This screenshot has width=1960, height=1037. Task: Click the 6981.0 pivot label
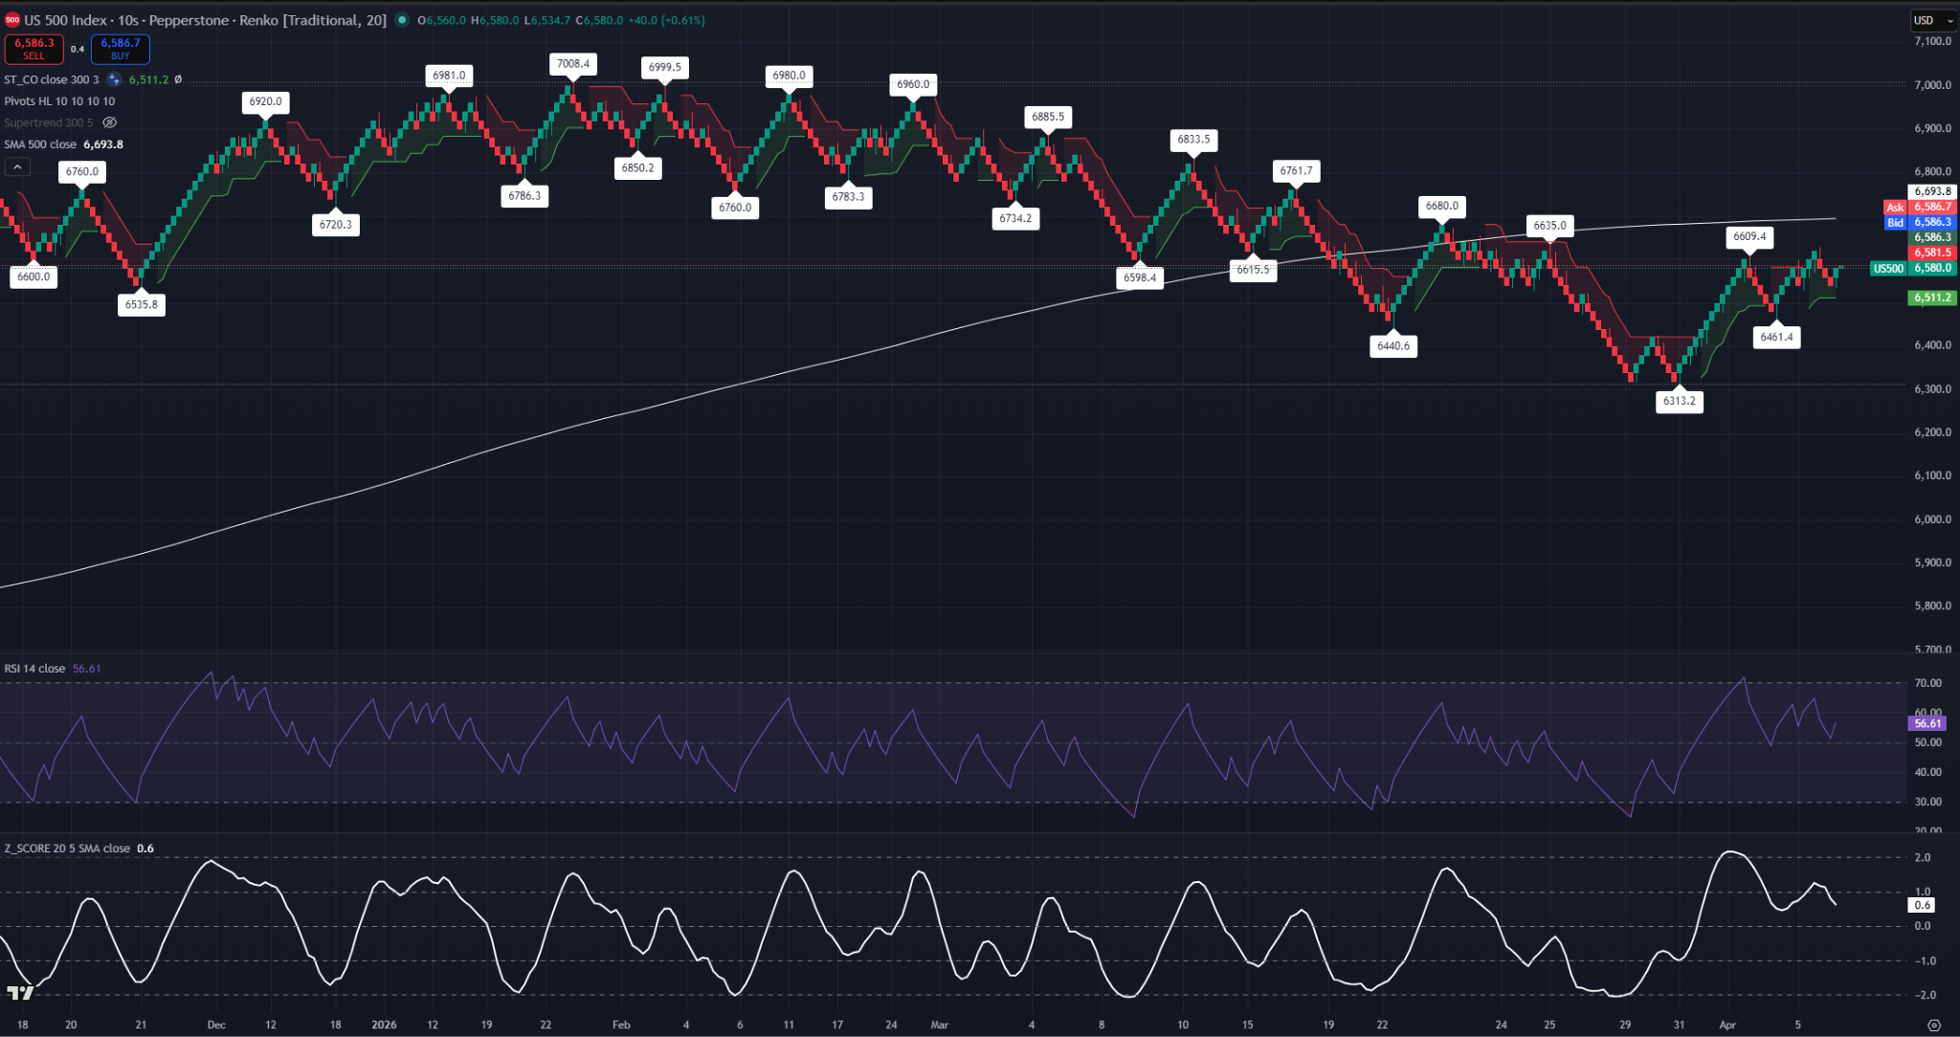[x=449, y=76]
